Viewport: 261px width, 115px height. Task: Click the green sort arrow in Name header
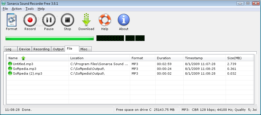tap(23, 58)
